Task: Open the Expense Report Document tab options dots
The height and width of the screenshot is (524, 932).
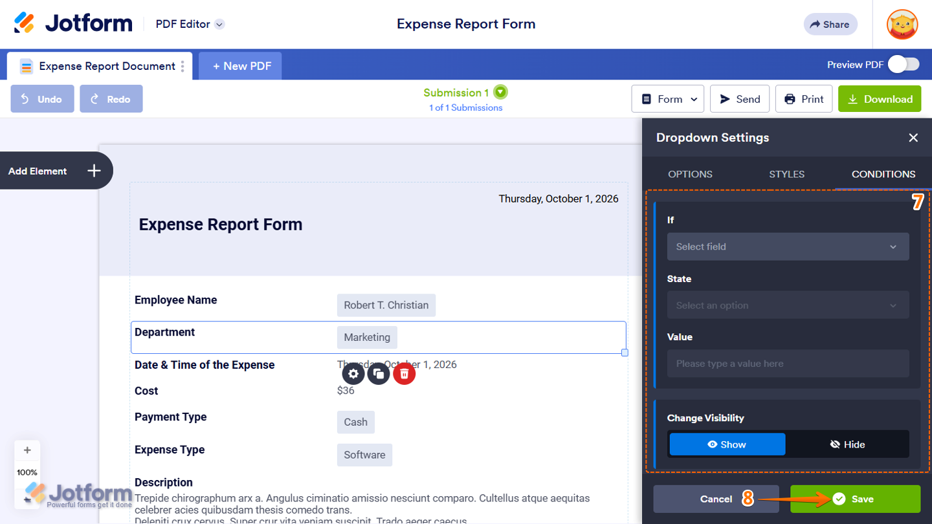Action: [x=183, y=66]
